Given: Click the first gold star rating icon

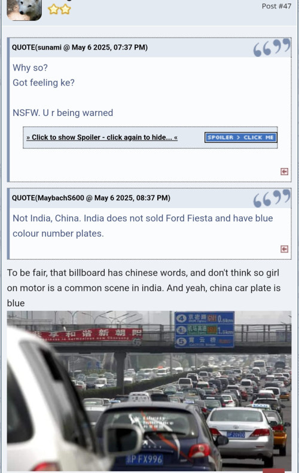Looking at the screenshot, I should tap(53, 10).
